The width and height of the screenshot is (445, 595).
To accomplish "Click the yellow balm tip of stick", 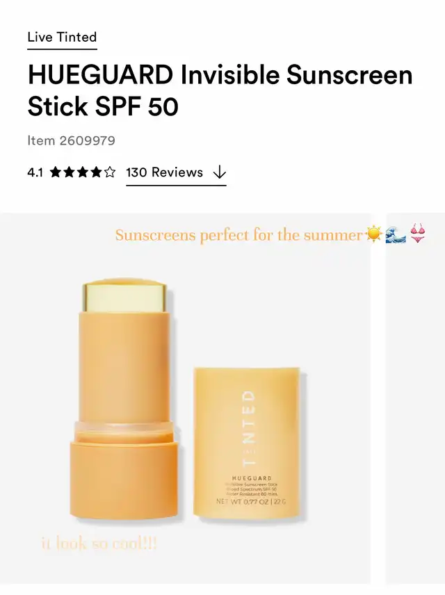I will (124, 296).
